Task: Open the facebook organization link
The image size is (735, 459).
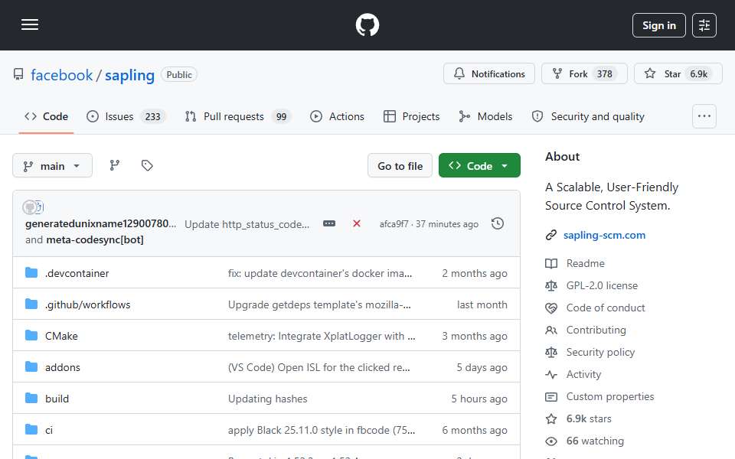Action: point(62,75)
